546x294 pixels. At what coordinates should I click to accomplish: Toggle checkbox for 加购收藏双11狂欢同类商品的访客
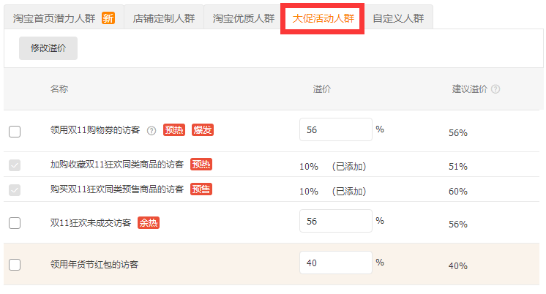(15, 165)
